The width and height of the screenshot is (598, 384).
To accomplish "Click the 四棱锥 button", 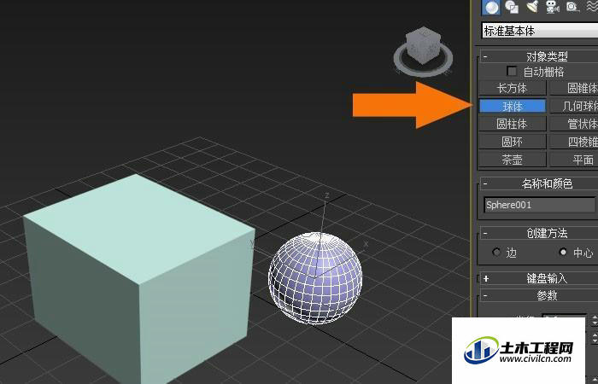I will [x=573, y=142].
